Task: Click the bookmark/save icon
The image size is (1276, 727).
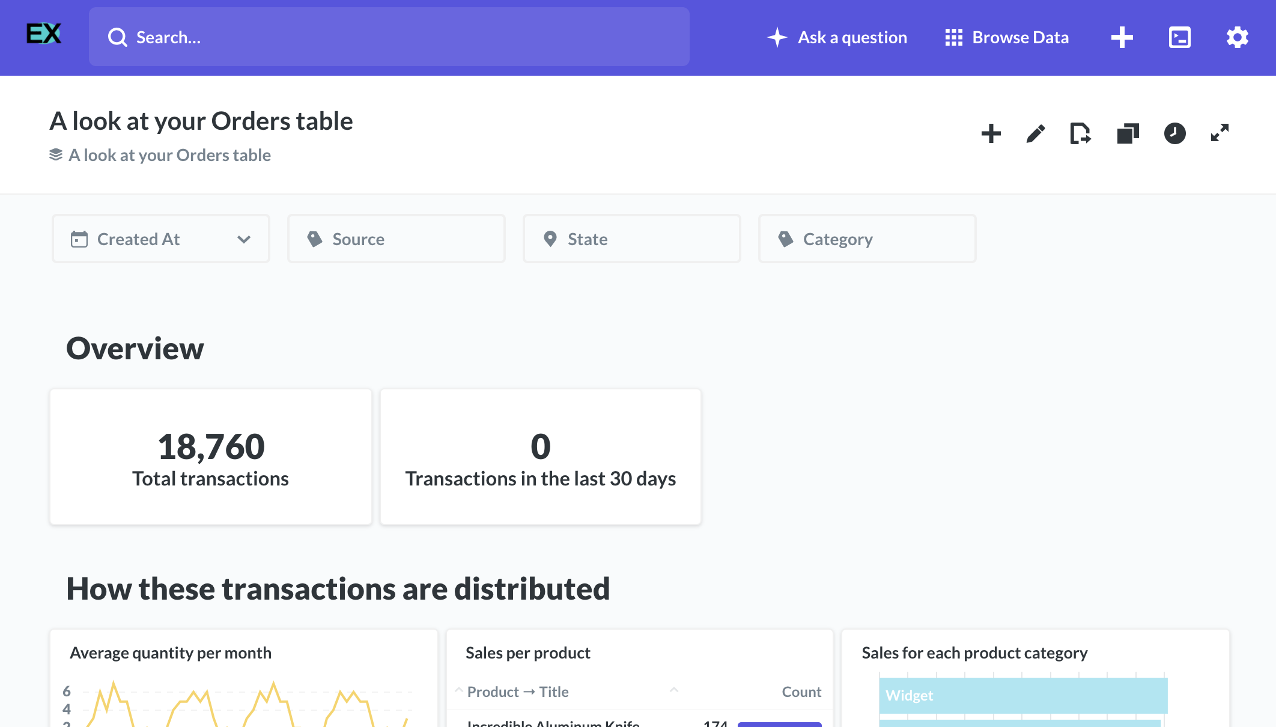Action: 1080,134
